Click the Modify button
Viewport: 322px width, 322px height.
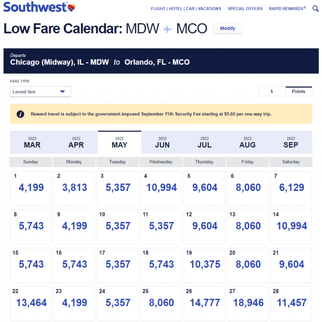click(x=227, y=28)
